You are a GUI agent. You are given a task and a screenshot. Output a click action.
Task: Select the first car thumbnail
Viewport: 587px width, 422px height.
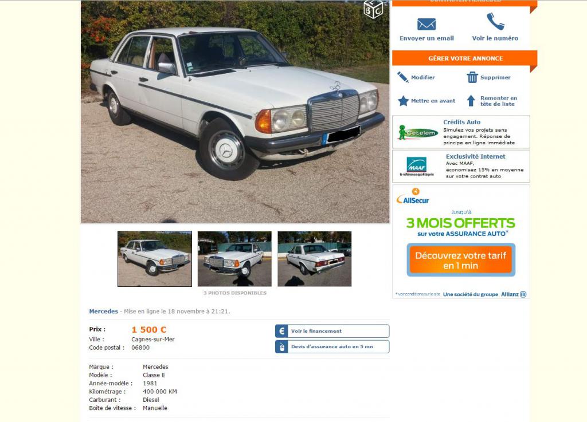[155, 259]
